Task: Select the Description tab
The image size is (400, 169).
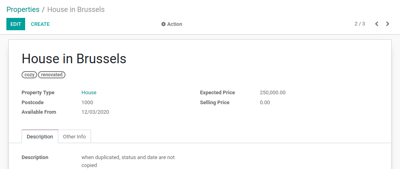Action: 40,136
